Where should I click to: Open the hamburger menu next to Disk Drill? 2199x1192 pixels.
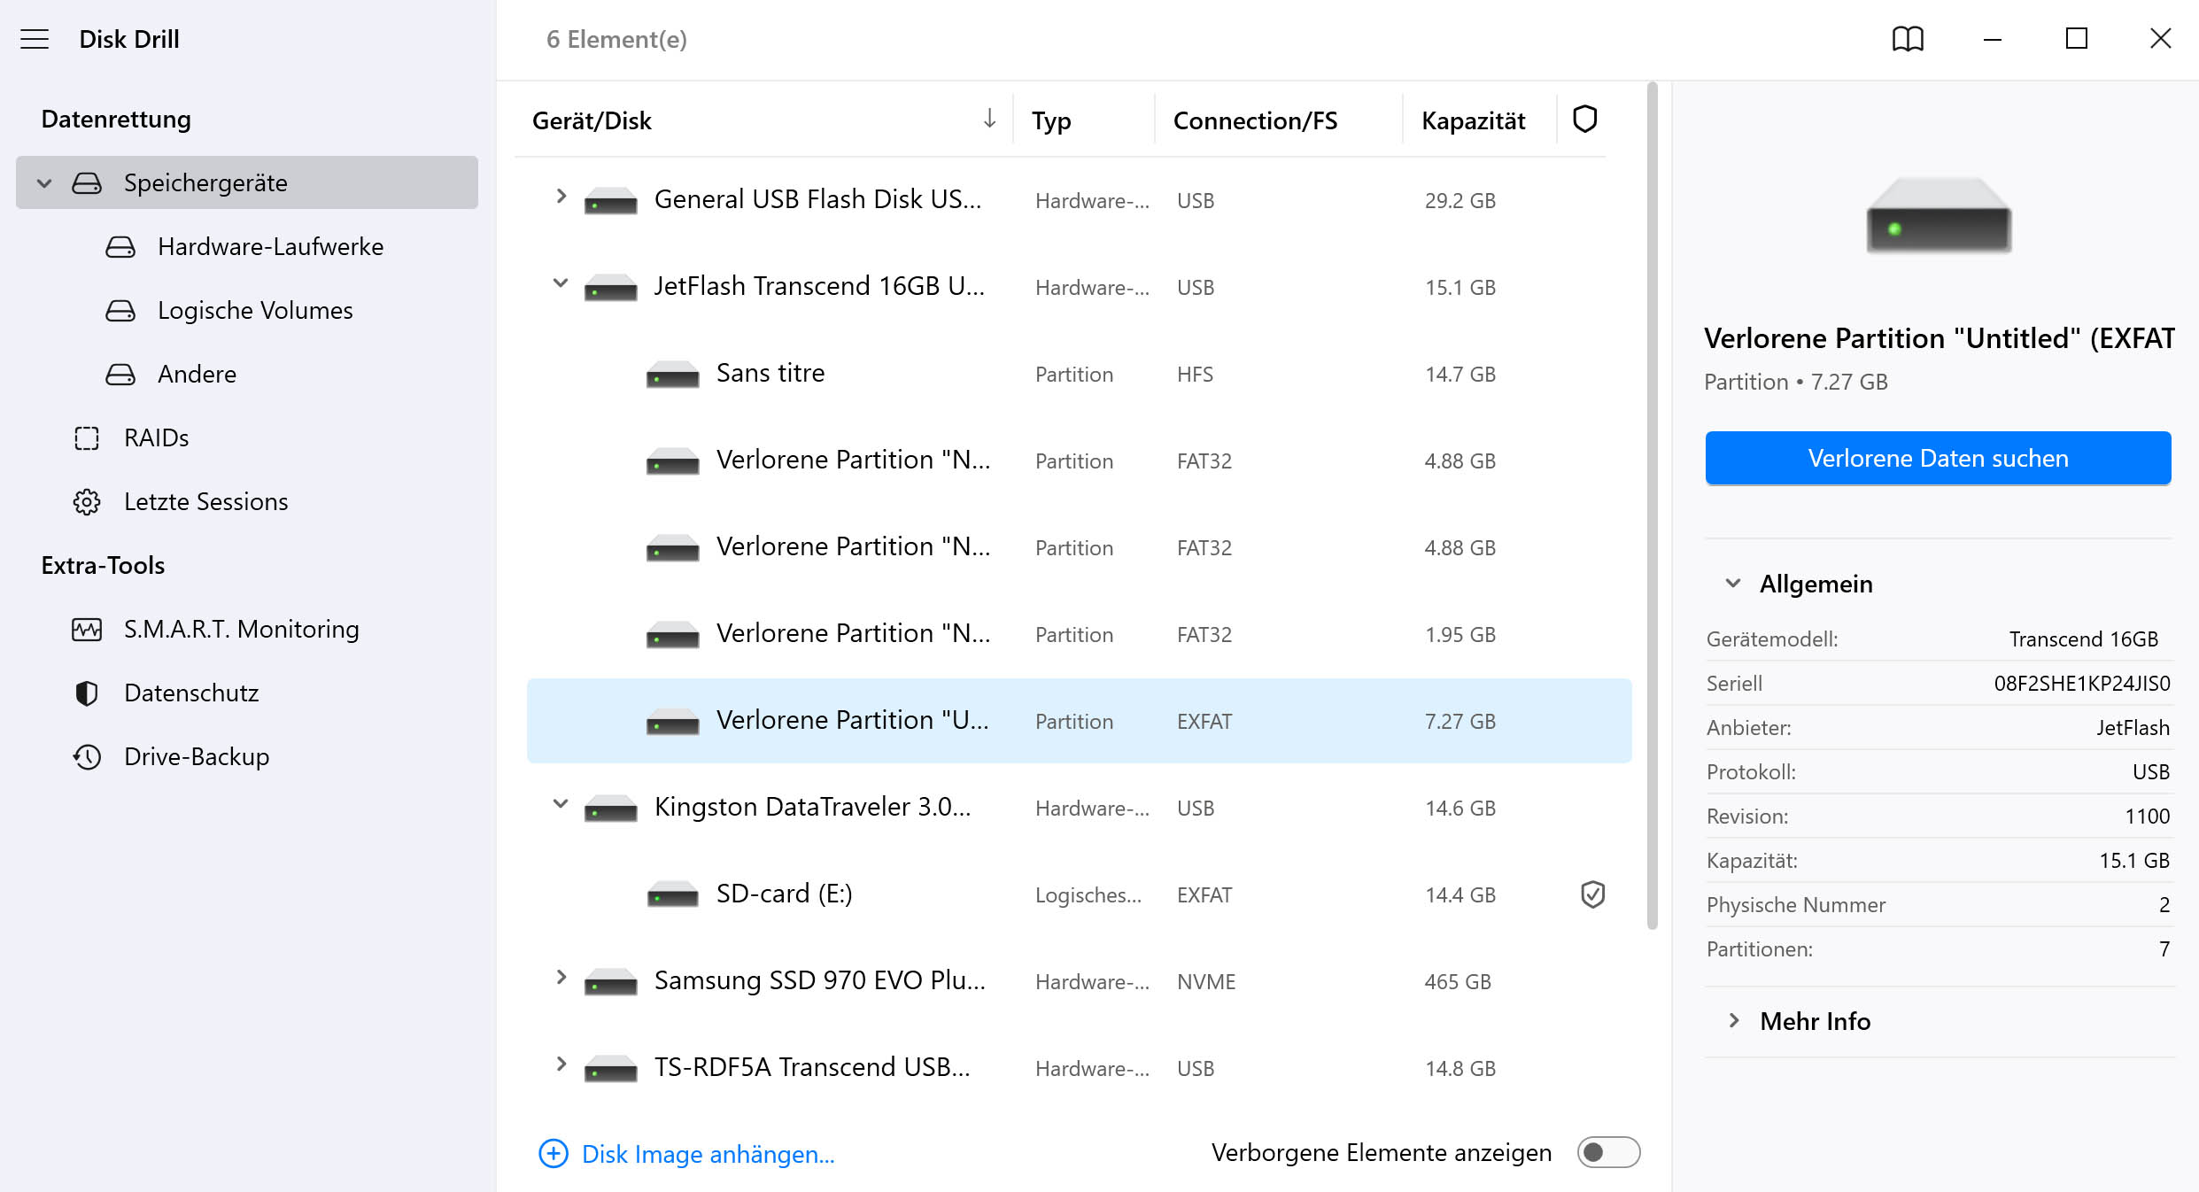[x=35, y=39]
